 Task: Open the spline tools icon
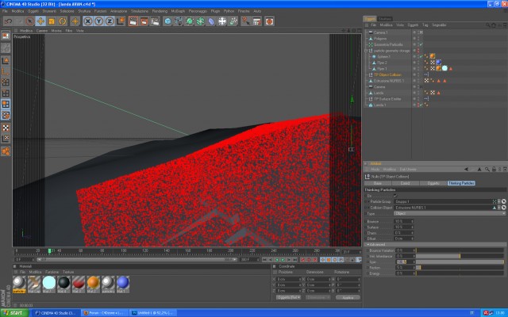tap(179, 21)
